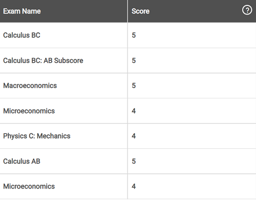Click Physics C: Mechanics score 4
This screenshot has height=202, width=256.
coord(134,136)
